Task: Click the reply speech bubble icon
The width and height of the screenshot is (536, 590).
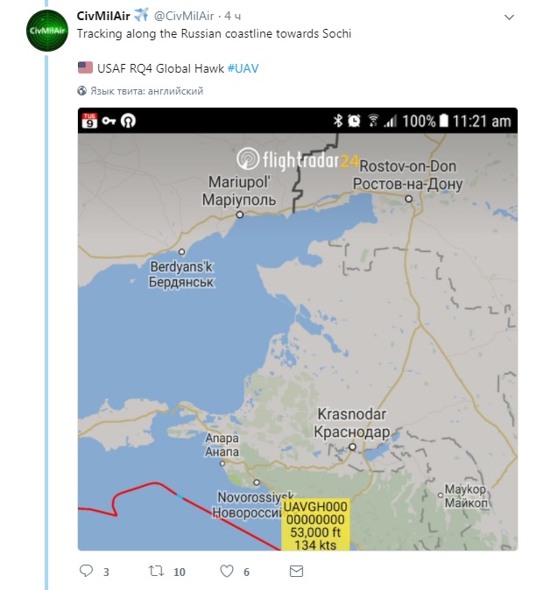Action: click(x=87, y=572)
